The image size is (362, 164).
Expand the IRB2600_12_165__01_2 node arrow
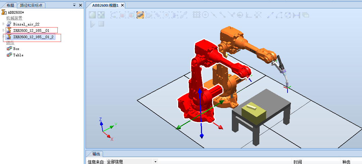[3, 37]
